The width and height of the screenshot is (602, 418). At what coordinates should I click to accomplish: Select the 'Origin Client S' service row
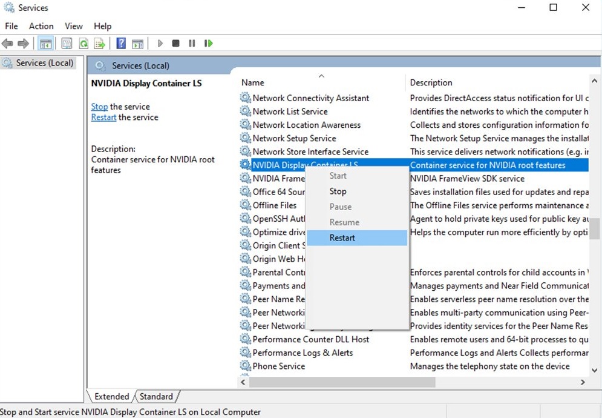click(x=279, y=245)
